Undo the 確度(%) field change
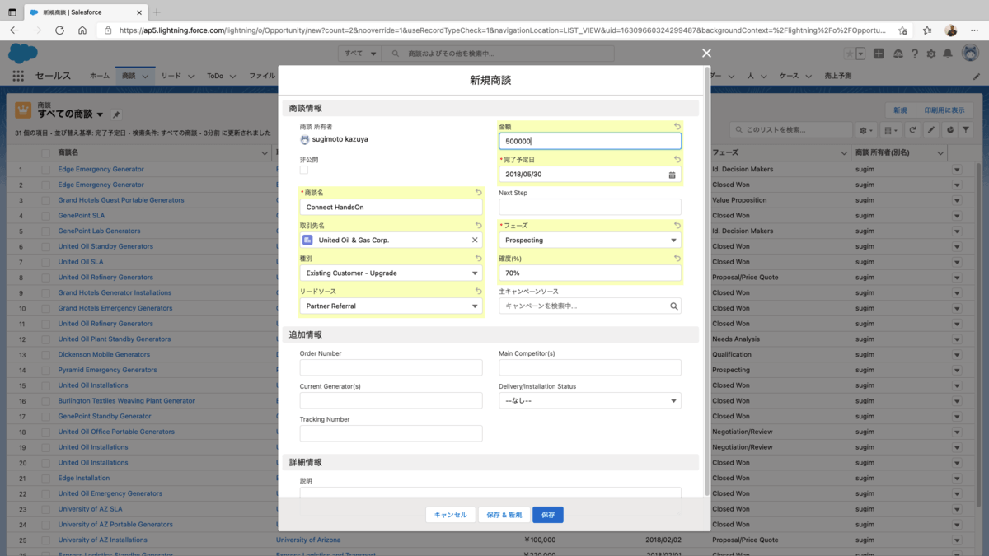Screen dimensions: 989x556 click(x=677, y=258)
